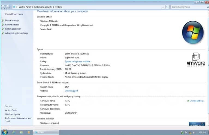Image resolution: width=209 pixels, height=135 pixels.
Task: Expand arrow before Control Panel breadcrumb
Action: point(17,7)
